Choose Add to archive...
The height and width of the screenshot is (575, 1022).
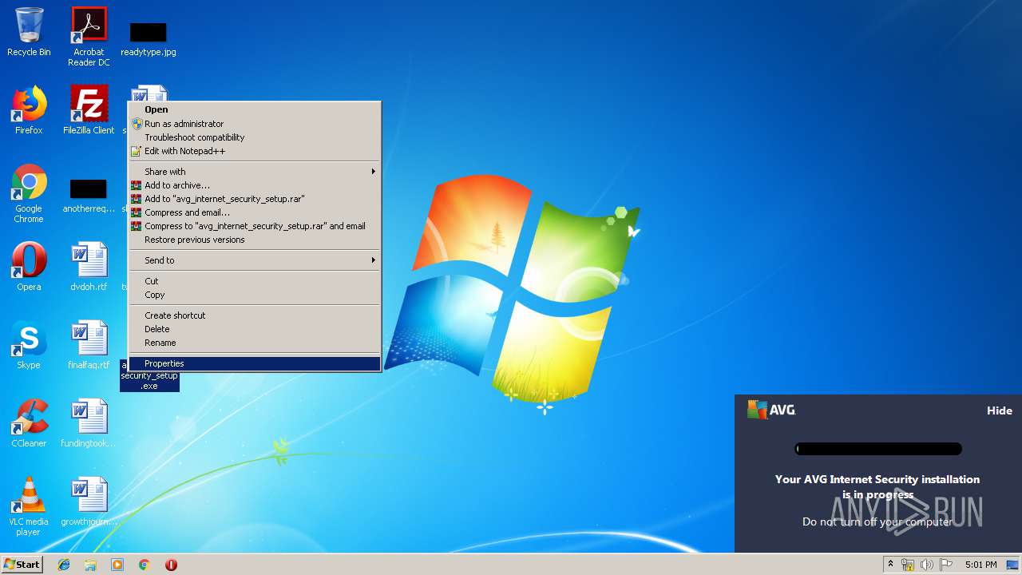point(255,185)
